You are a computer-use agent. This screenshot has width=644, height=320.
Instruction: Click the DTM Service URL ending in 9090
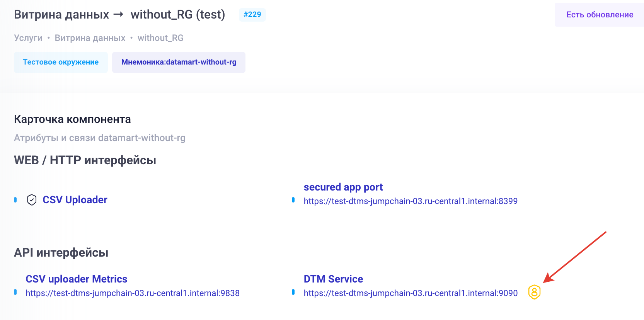click(411, 293)
